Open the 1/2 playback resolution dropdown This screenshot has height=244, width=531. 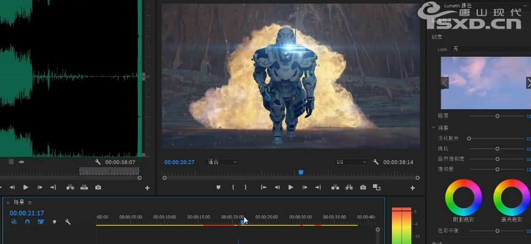[x=351, y=162]
